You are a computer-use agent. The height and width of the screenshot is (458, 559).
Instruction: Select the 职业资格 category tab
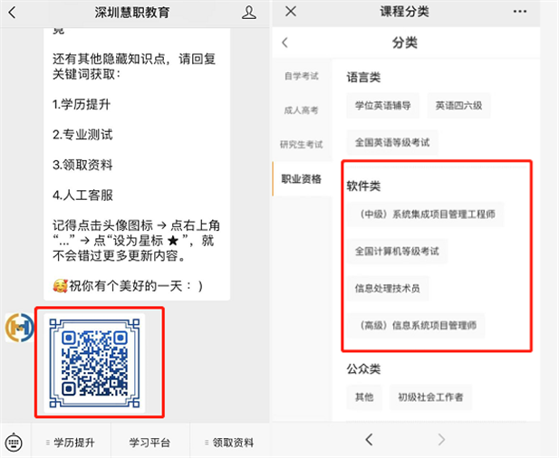302,178
